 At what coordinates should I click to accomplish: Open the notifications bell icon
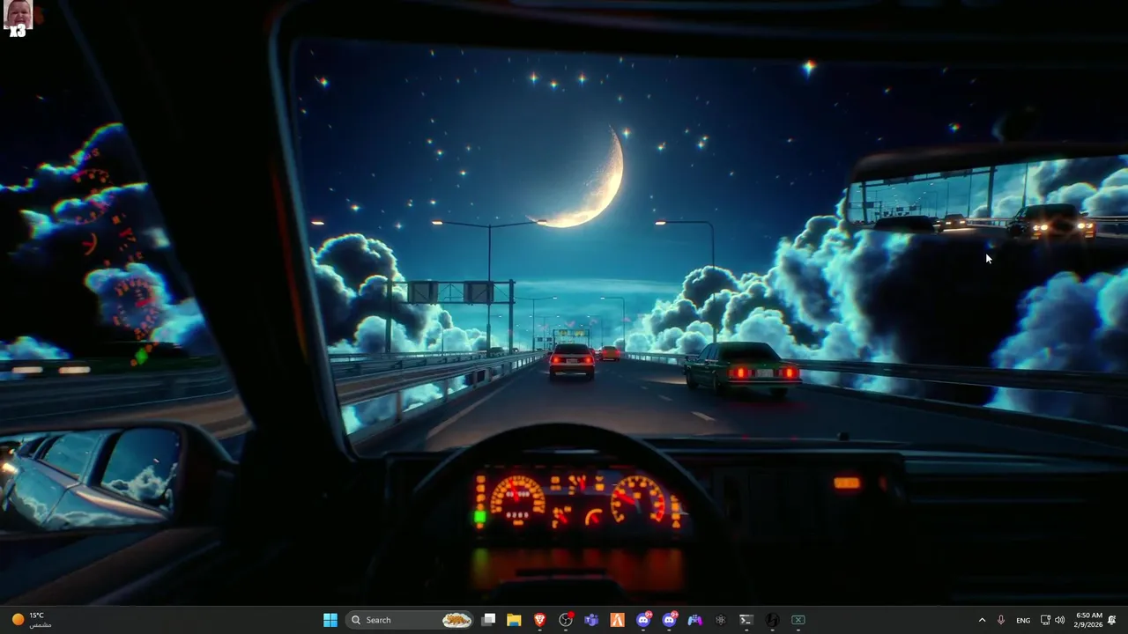[x=1112, y=620]
